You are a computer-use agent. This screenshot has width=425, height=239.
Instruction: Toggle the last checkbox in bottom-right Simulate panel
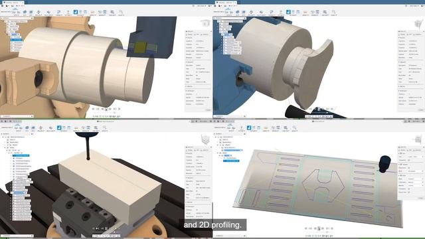(409, 192)
